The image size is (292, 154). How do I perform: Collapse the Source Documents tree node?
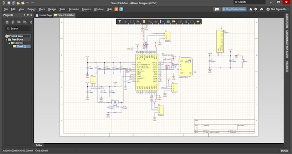coord(9,43)
